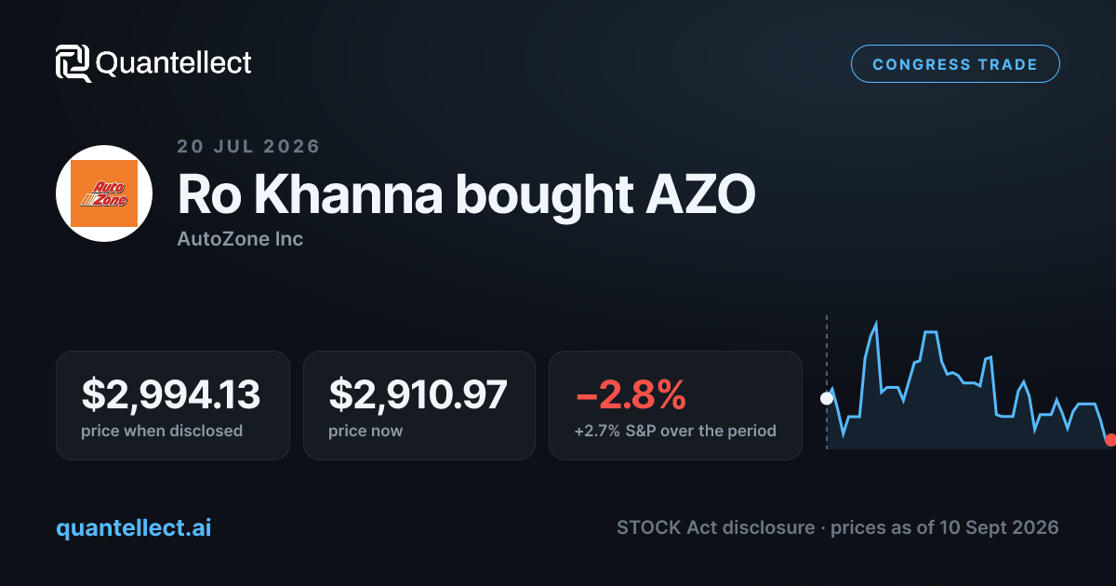The image size is (1116, 586).
Task: Click the Quantellect brand name text
Action: click(174, 63)
